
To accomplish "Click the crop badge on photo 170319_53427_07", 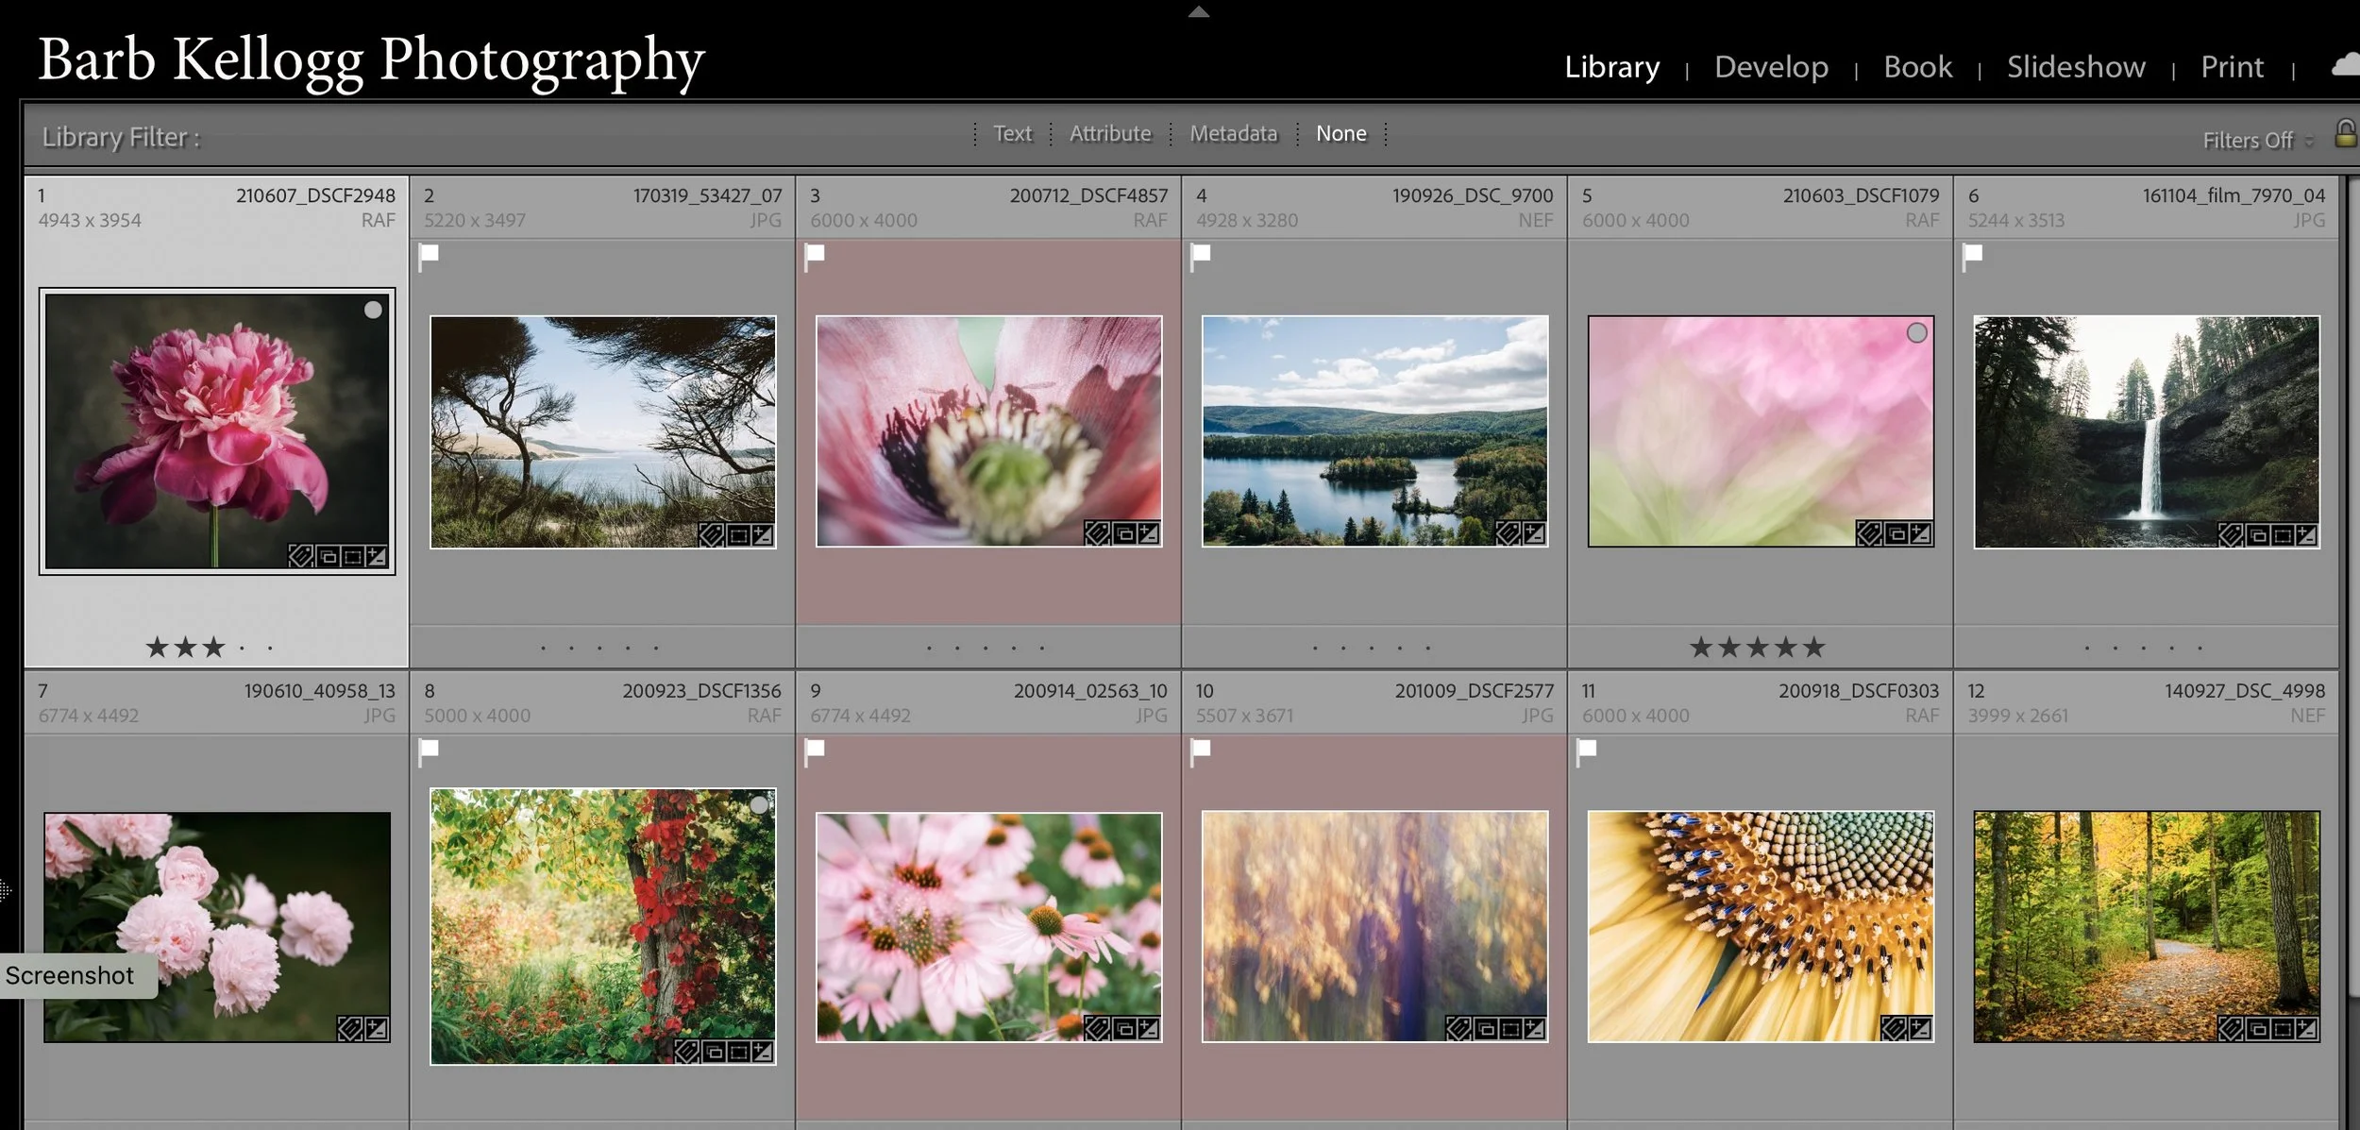I will click(x=738, y=535).
